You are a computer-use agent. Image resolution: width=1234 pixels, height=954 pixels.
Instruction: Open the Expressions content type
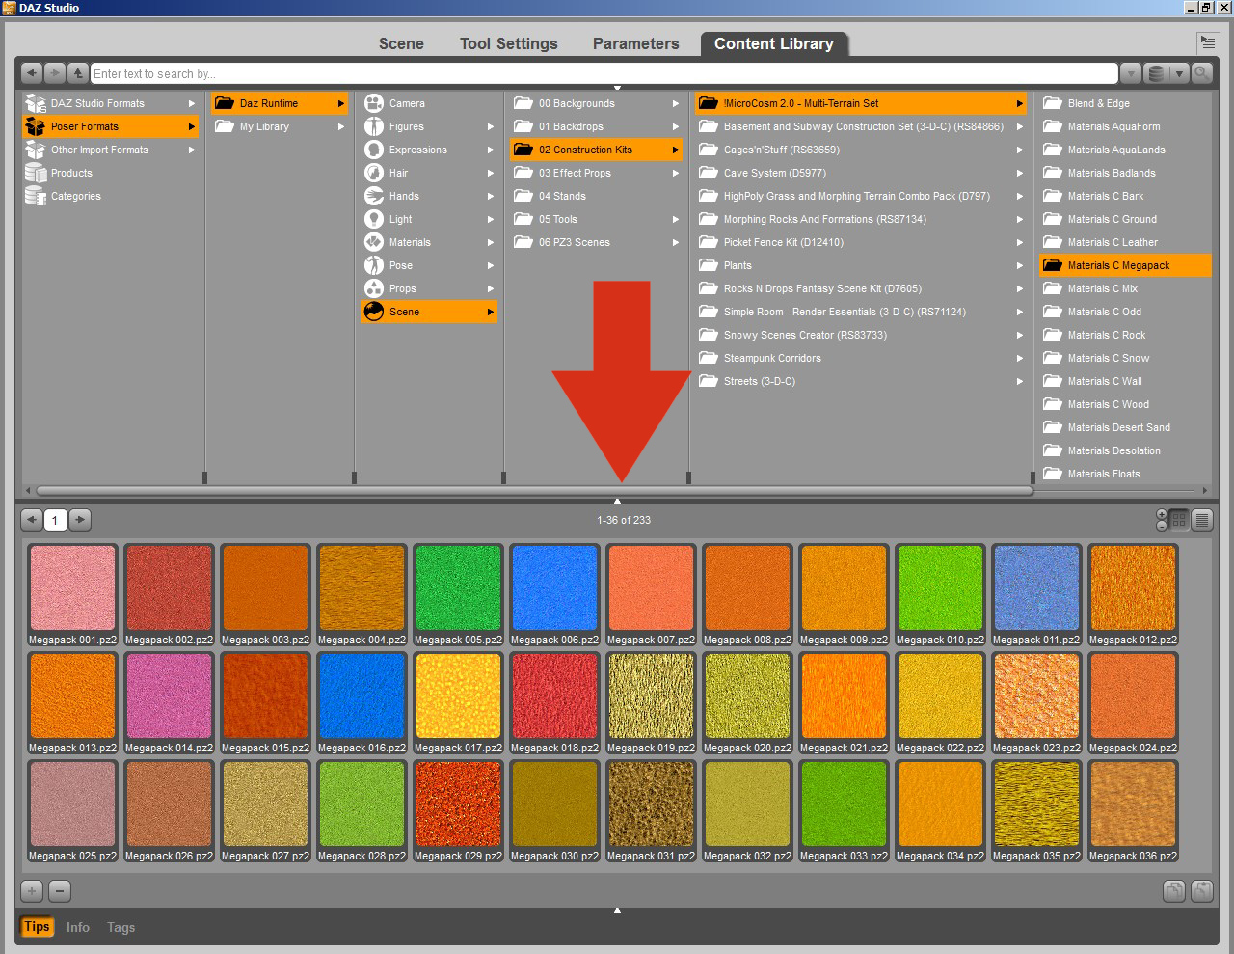(429, 150)
